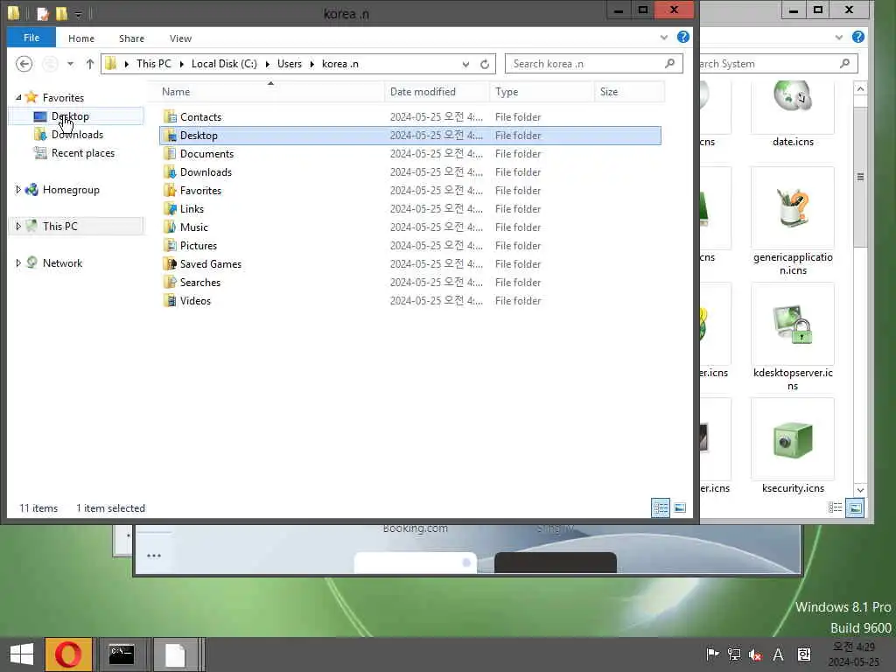Select the Videos folder icon
Viewport: 896px width, 672px height.
click(170, 301)
